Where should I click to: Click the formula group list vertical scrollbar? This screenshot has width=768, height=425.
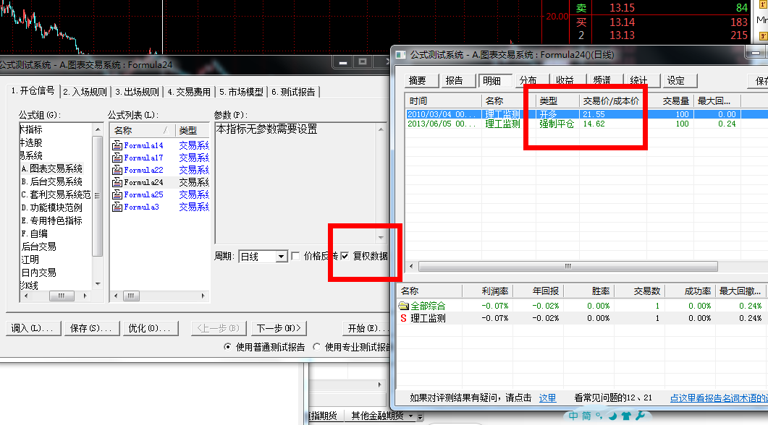tap(98, 196)
